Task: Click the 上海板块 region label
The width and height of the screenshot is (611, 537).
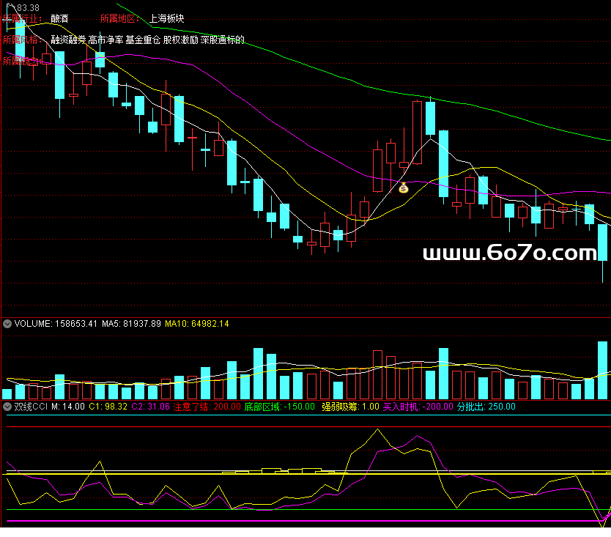Action: [166, 18]
